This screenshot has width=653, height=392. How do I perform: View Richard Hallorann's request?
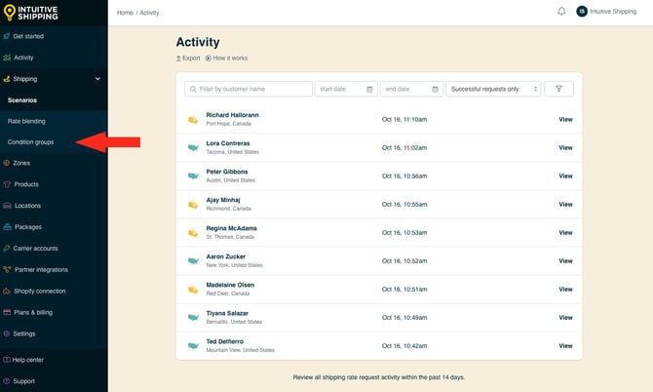pos(565,120)
